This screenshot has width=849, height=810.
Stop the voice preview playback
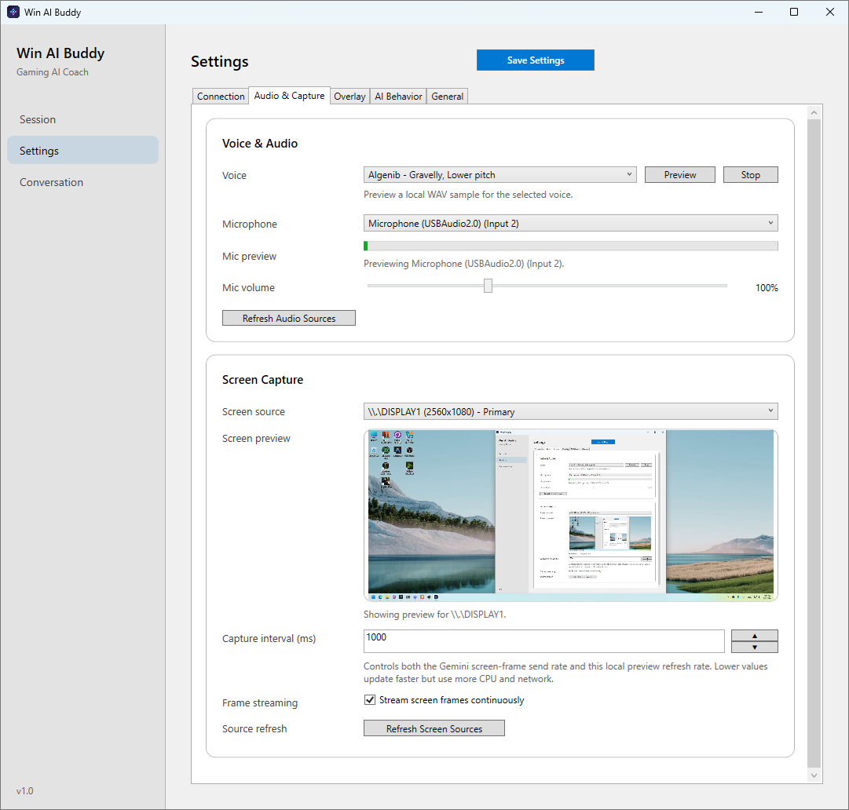(750, 174)
